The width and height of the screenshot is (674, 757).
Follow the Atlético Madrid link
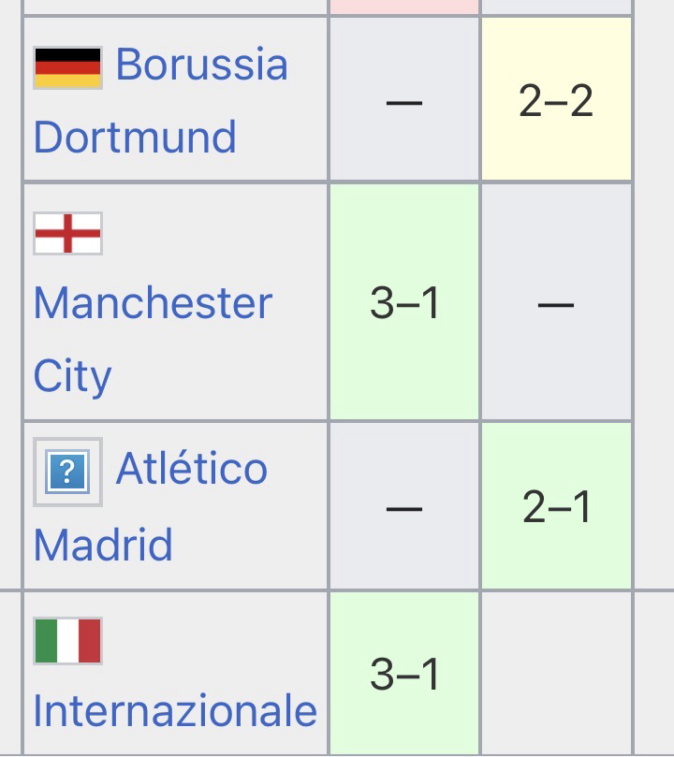[x=191, y=469]
